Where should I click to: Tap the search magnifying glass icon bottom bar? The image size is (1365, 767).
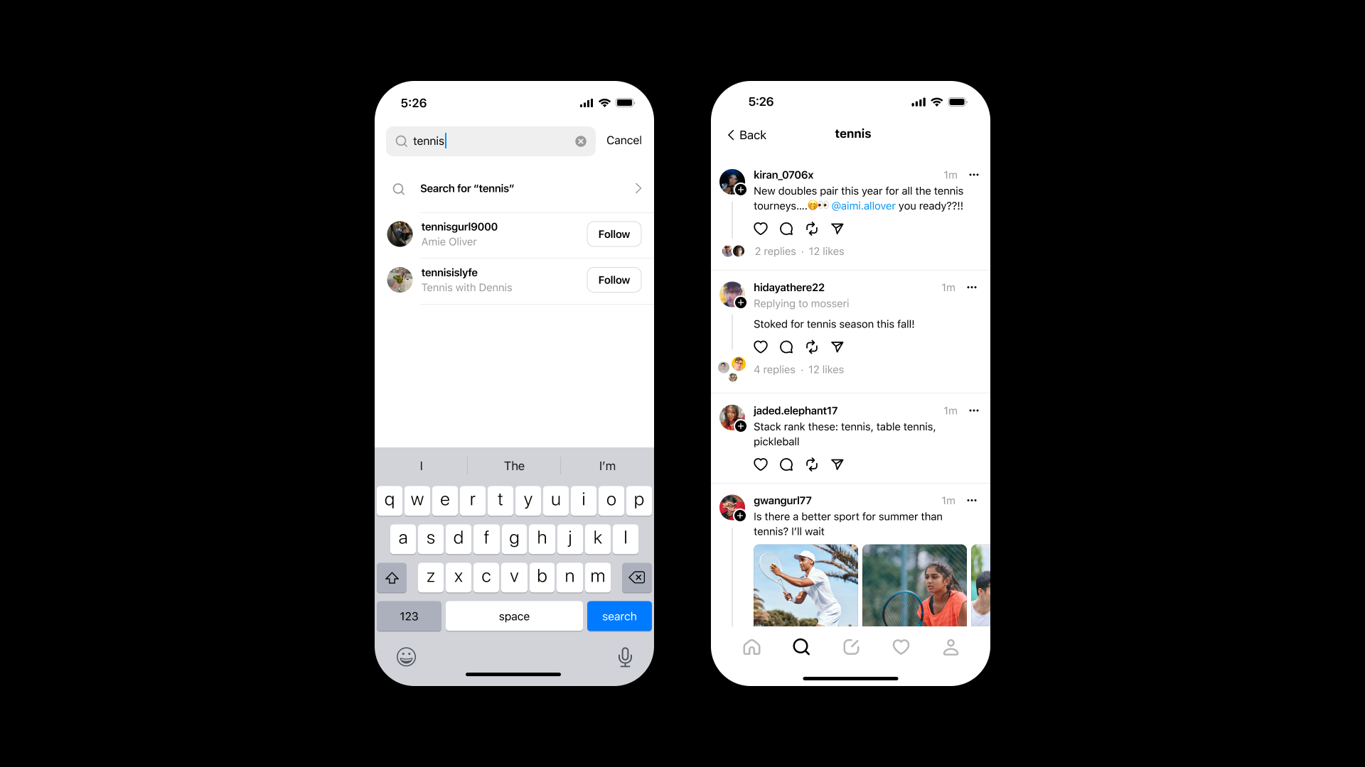801,647
